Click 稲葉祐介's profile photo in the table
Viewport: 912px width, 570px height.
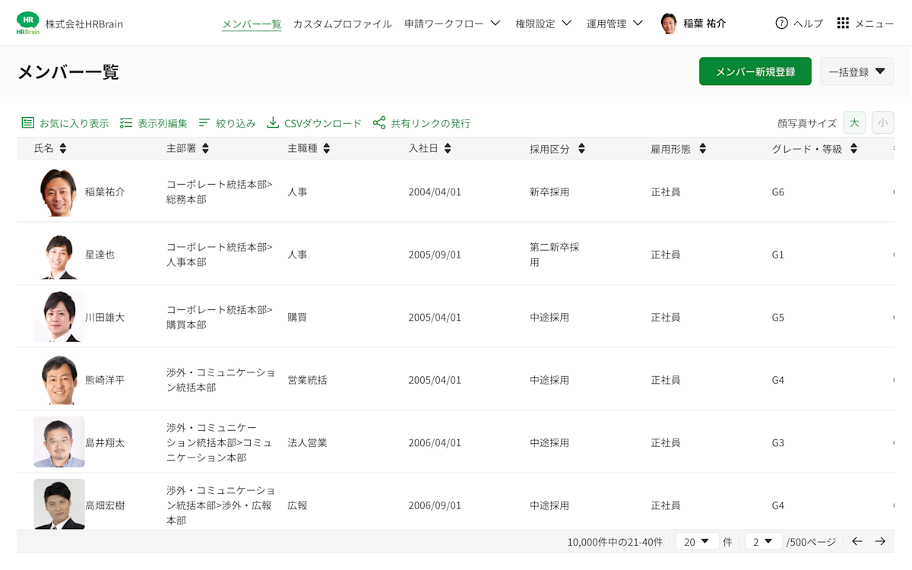(x=59, y=192)
